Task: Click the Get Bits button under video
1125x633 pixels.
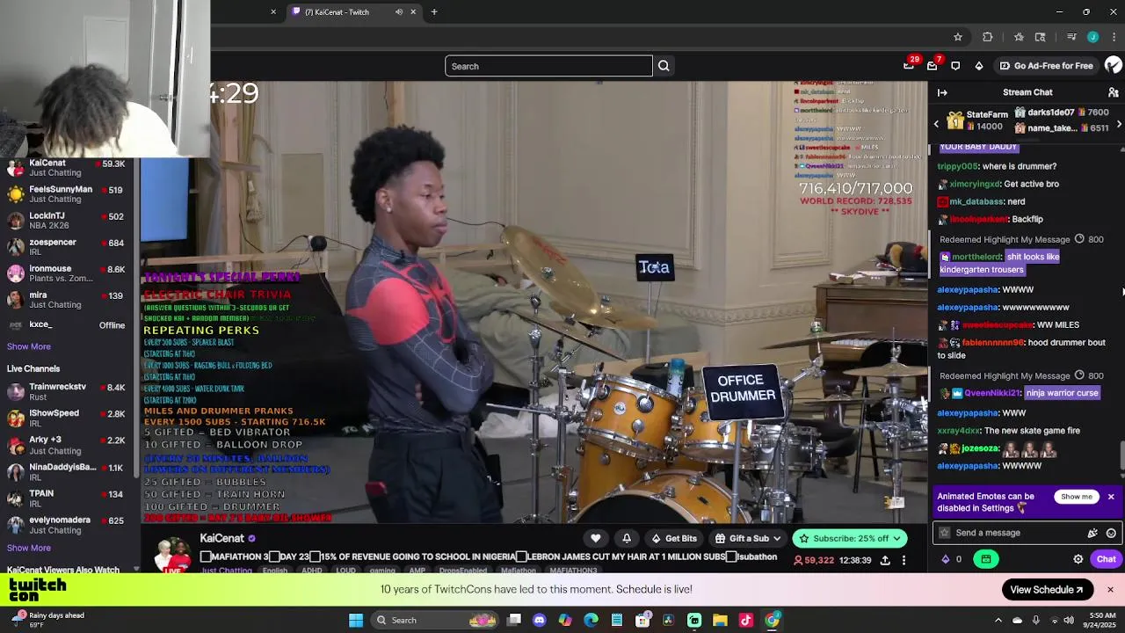Action: 673,538
